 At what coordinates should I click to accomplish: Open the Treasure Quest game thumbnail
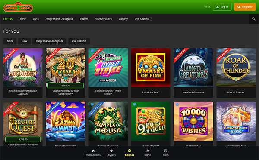23,121
